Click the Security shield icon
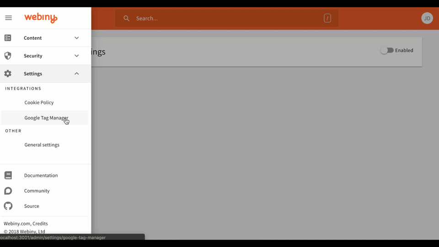 pos(8,56)
